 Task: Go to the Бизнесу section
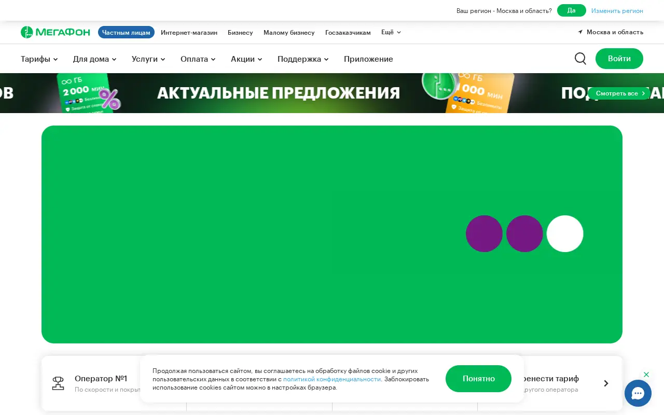(x=240, y=32)
